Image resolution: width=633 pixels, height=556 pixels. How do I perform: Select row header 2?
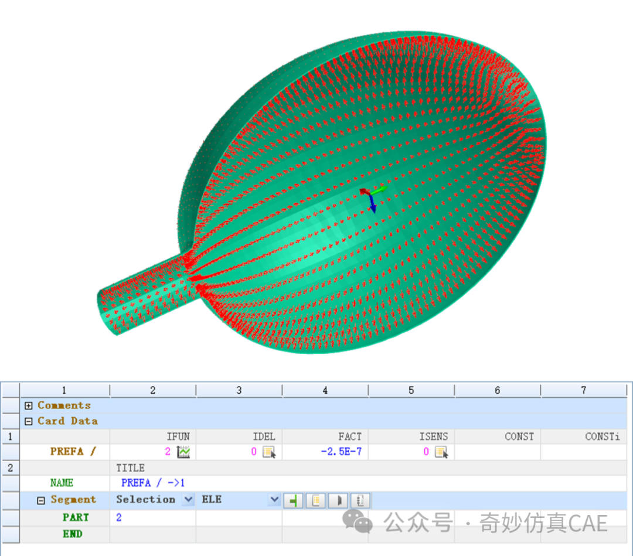click(x=10, y=468)
